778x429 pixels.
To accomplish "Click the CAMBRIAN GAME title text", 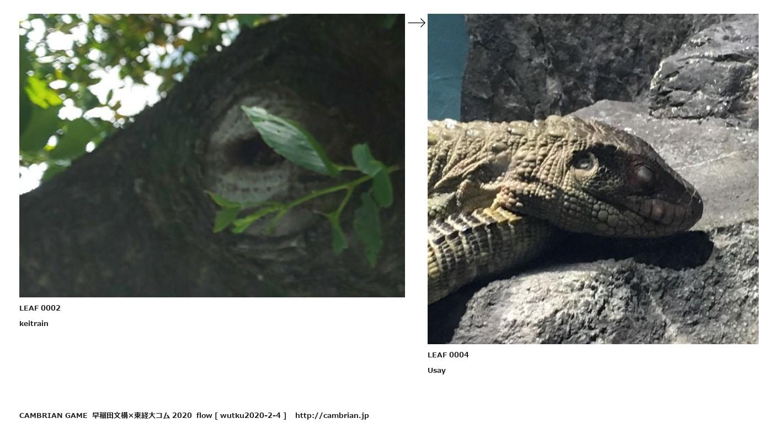I will (53, 415).
